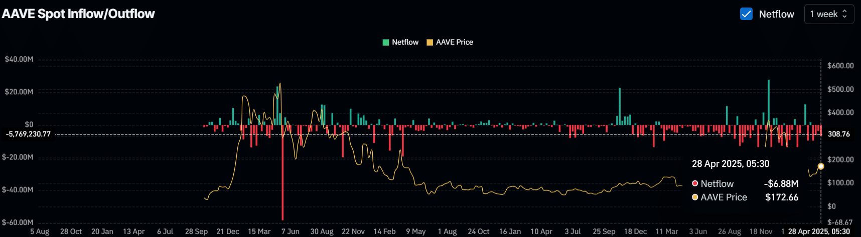
Task: Click the AAVE Spot Inflow/Outflow title
Action: click(78, 14)
